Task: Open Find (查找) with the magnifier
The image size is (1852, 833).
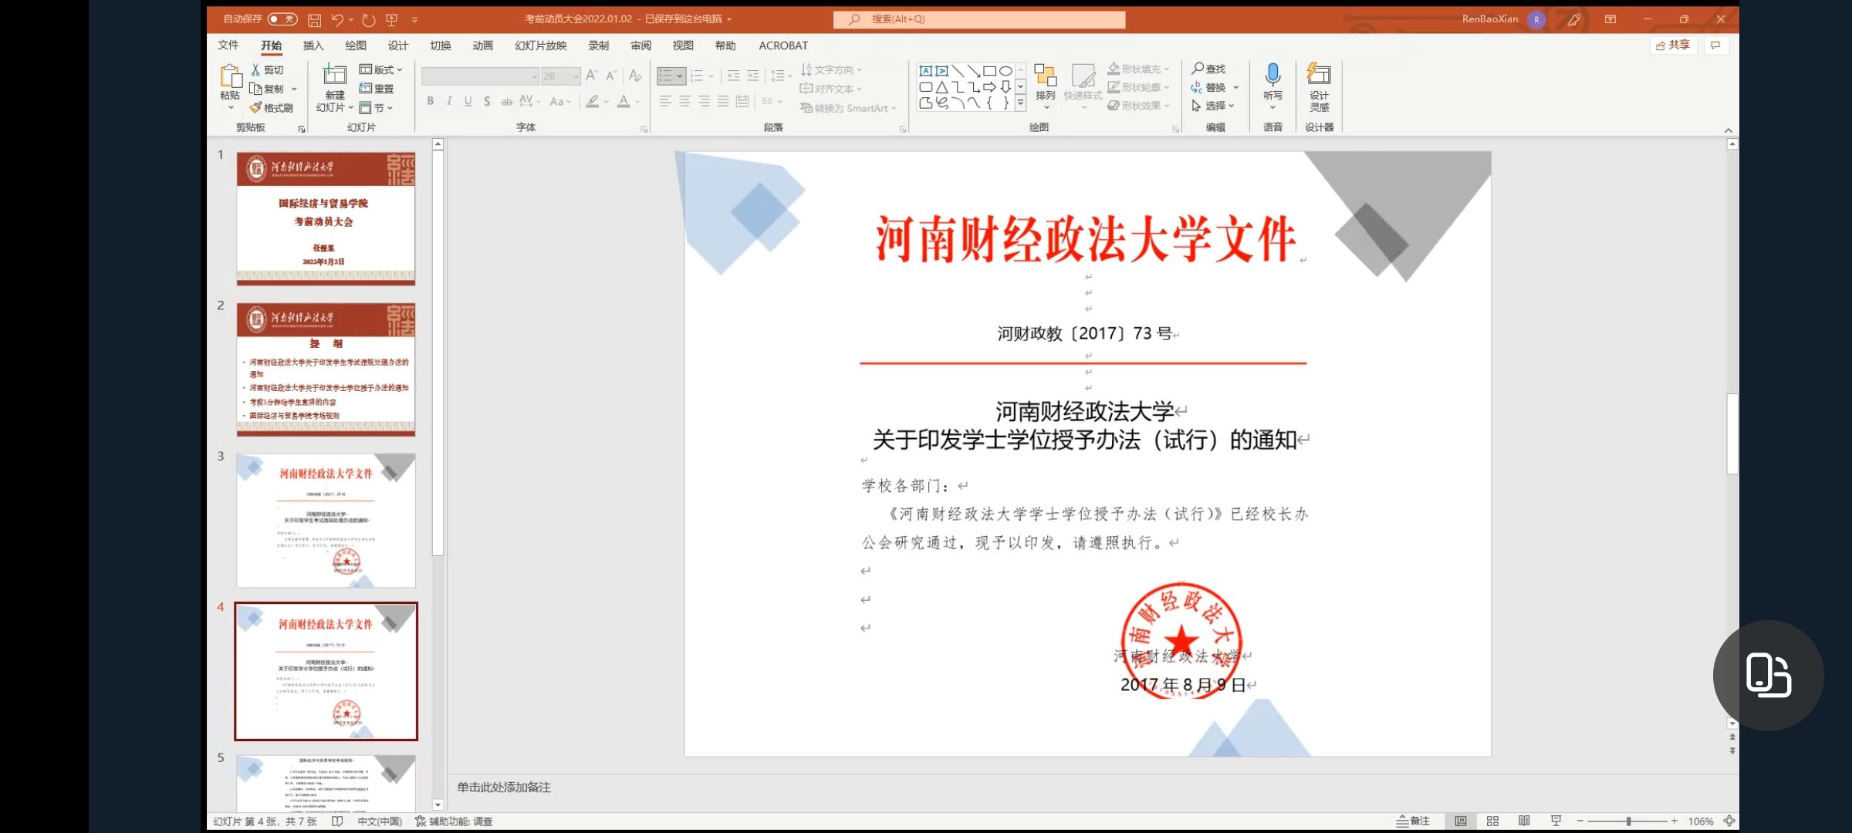Action: [1208, 69]
